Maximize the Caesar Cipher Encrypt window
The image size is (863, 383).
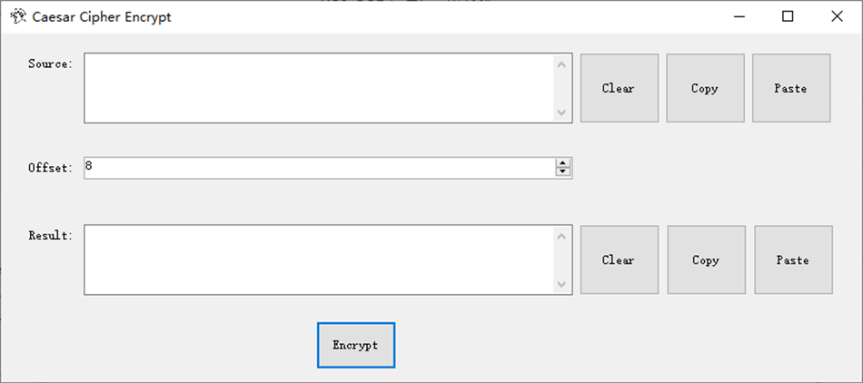click(788, 16)
